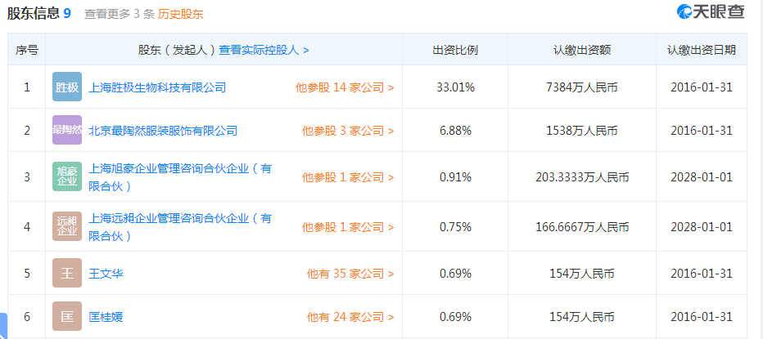
Task: Click the 匡 avatar icon for 匡桂媛
Action: pos(67,317)
